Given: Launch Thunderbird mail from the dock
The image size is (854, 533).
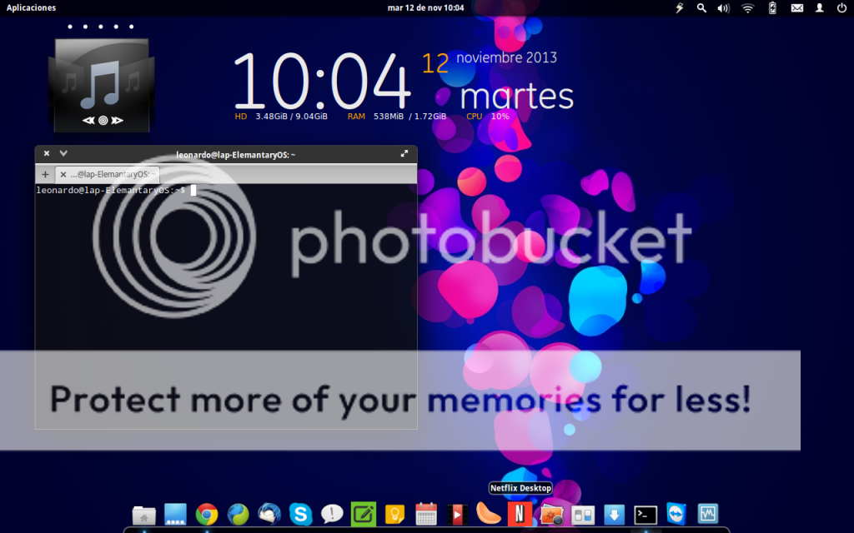Looking at the screenshot, I should click(269, 515).
